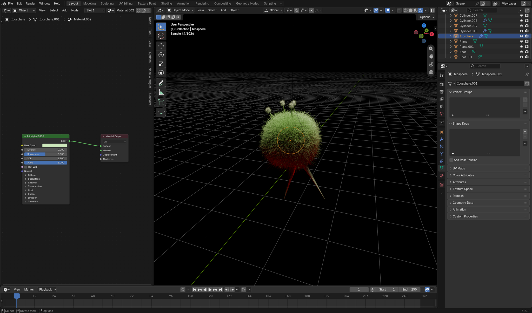The height and width of the screenshot is (313, 532).
Task: Hide Icosphere in viewport via eye
Action: 521,36
